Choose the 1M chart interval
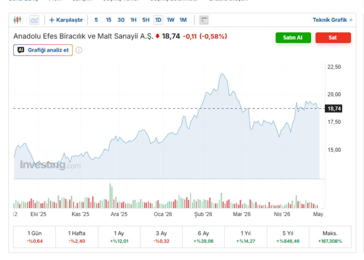 pos(183,20)
